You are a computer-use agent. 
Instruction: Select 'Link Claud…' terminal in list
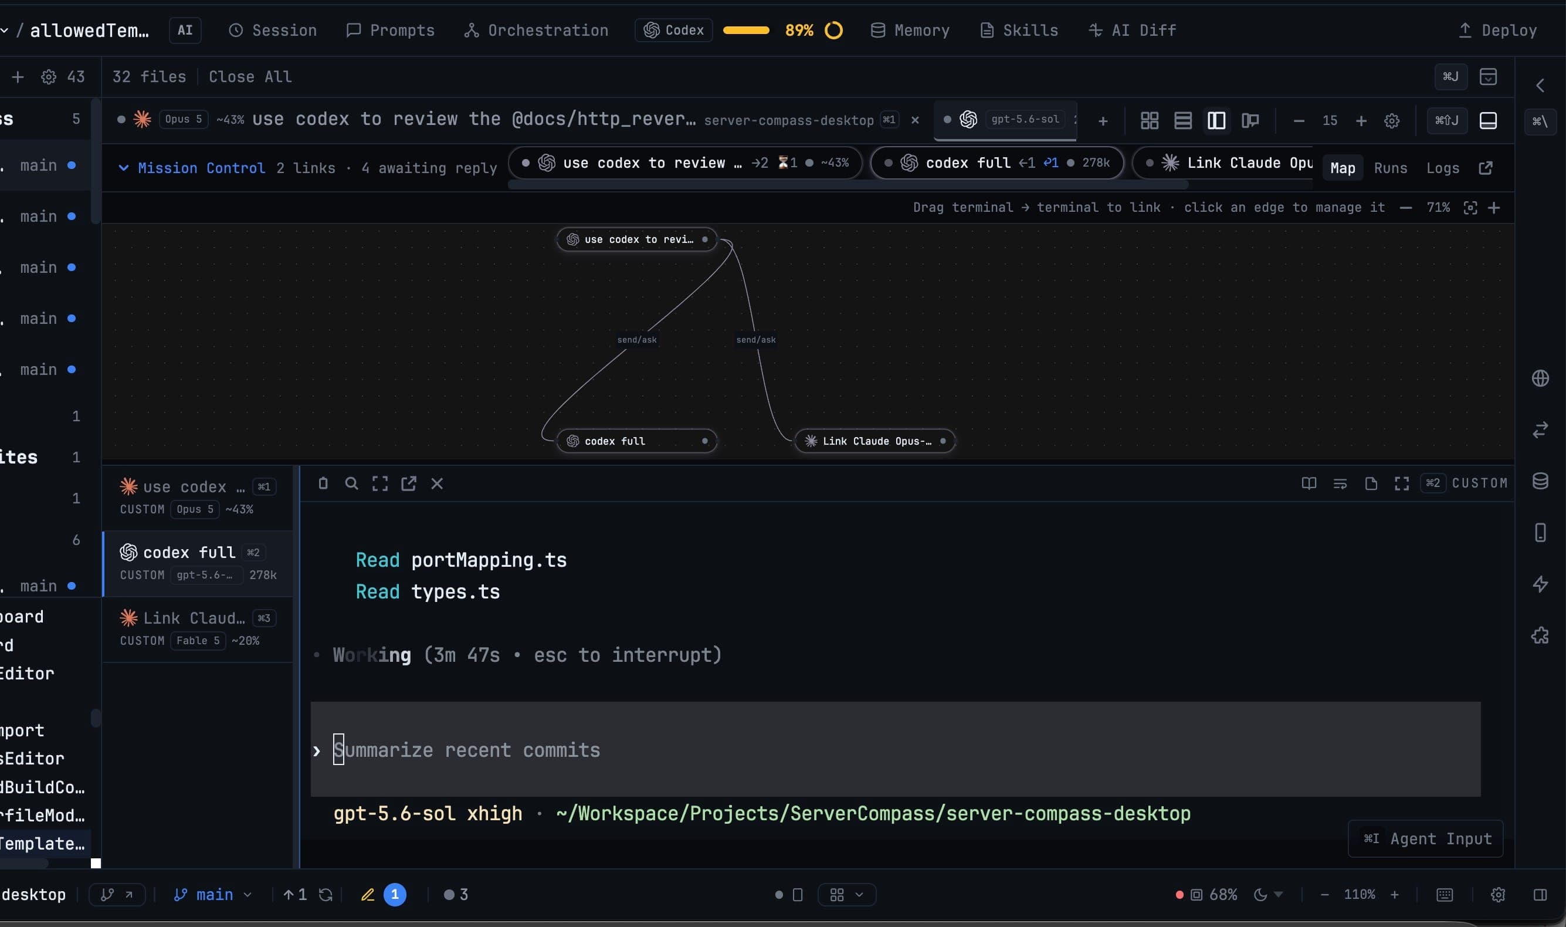point(197,628)
